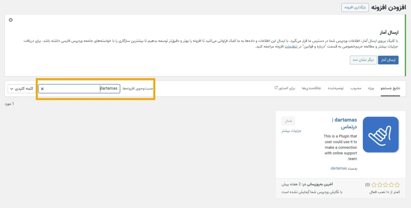Click the 1 مورد results count text
411x208 pixels.
9,104
